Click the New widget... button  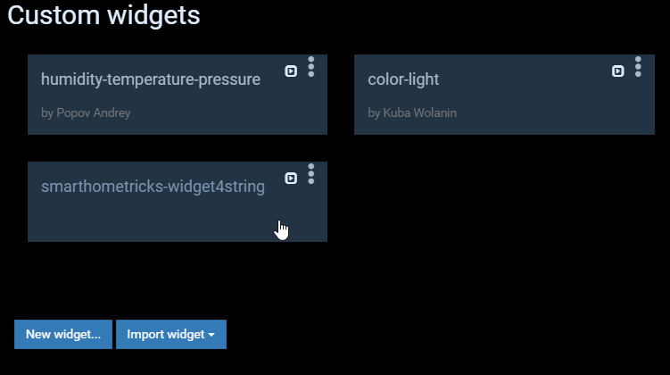(63, 335)
